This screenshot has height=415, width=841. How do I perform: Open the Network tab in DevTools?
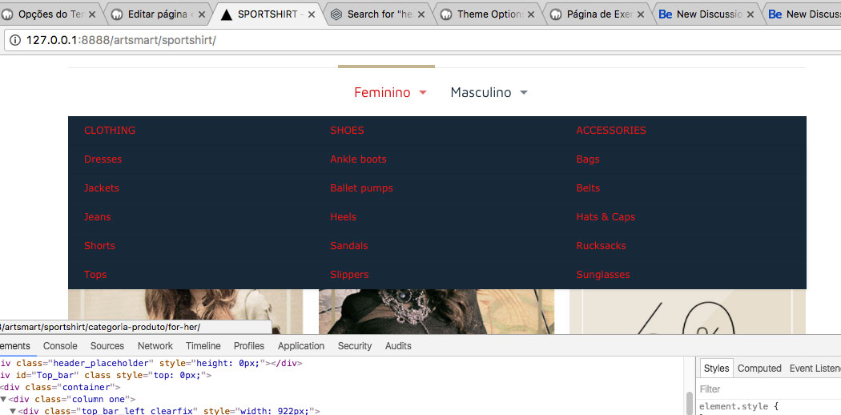[155, 346]
